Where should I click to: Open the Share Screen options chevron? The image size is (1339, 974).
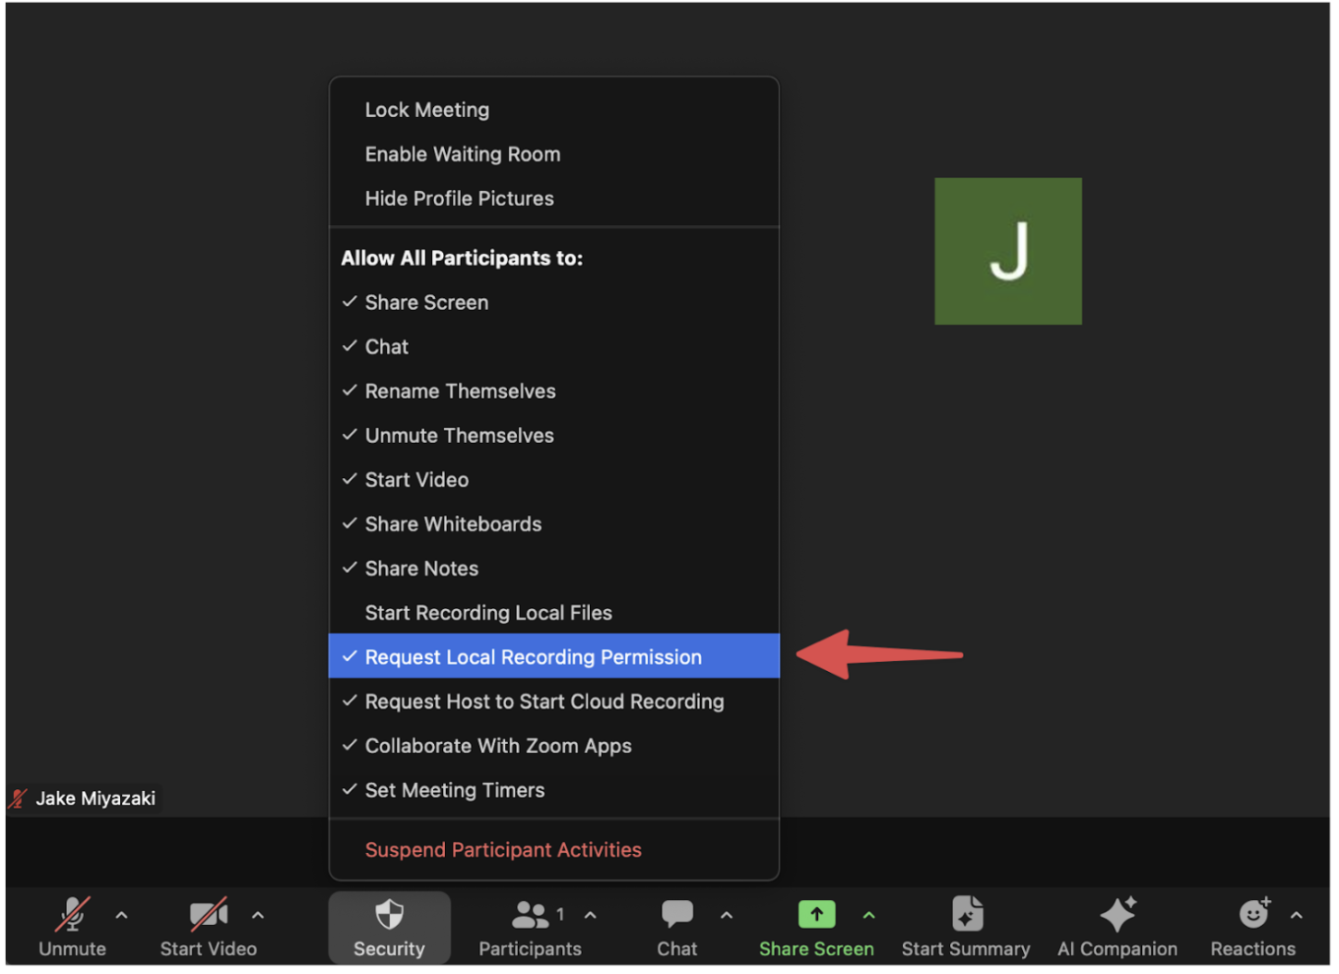tap(869, 916)
